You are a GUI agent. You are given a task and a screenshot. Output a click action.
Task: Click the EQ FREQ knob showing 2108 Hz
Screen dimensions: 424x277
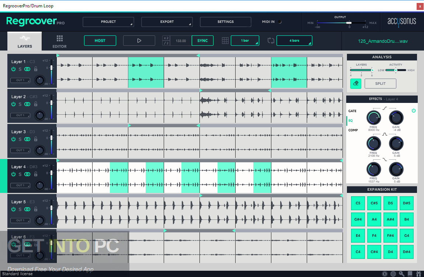pyautogui.click(x=373, y=143)
